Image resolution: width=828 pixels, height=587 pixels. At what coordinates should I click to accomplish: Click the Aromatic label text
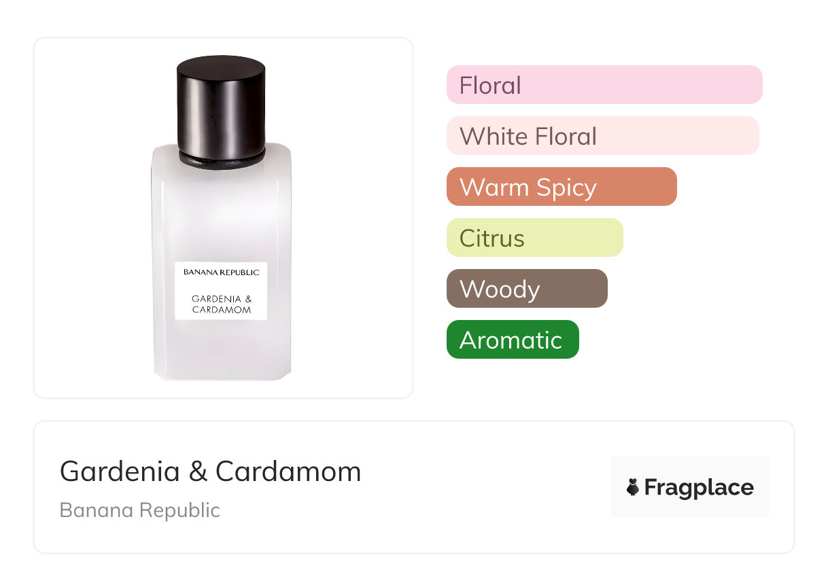click(x=511, y=340)
